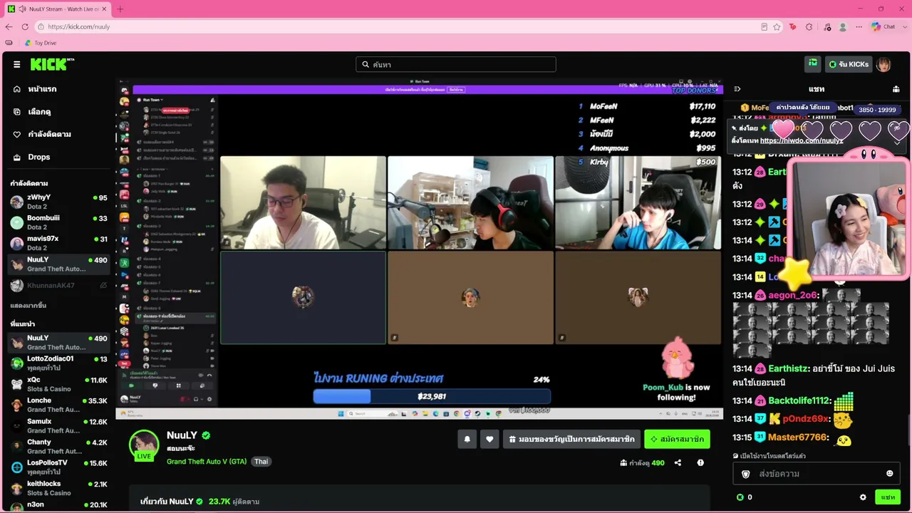Click the NuuLY live streamer avatar
Viewport: 912px width, 513px height.
coord(144,444)
